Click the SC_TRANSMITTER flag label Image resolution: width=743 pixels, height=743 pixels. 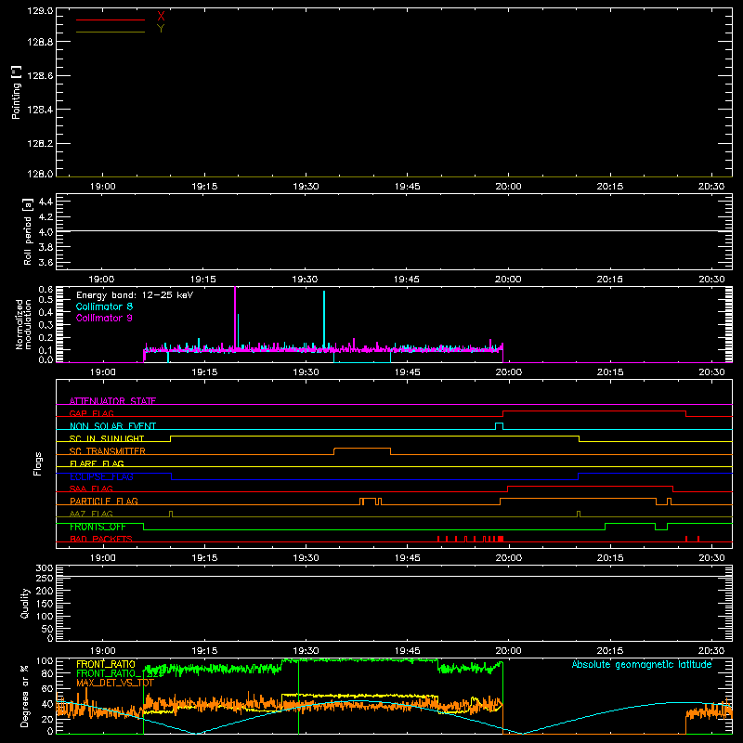[108, 451]
